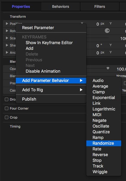
Task: Select Publish in context menu
Action: (51, 99)
